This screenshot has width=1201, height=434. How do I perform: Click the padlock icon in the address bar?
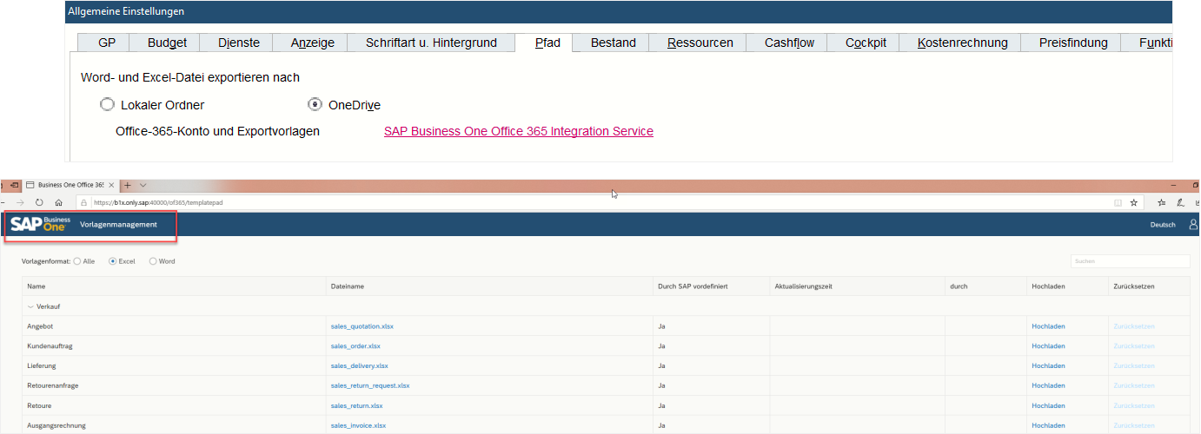[83, 201]
